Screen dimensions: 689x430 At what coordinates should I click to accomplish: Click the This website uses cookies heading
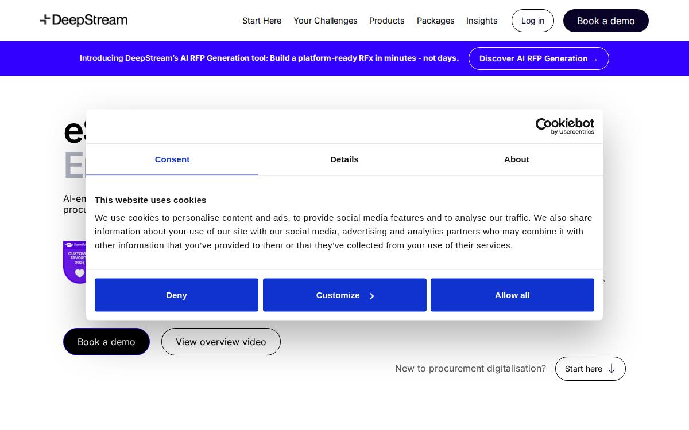pyautogui.click(x=150, y=200)
